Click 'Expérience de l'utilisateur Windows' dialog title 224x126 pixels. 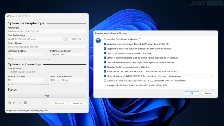pos(111,33)
